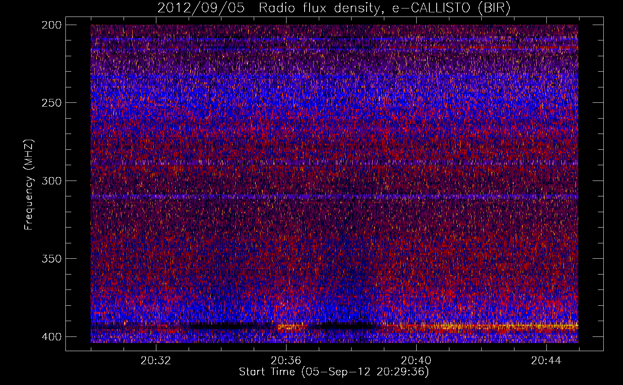Select the 300 frequency tick label

coord(52,181)
